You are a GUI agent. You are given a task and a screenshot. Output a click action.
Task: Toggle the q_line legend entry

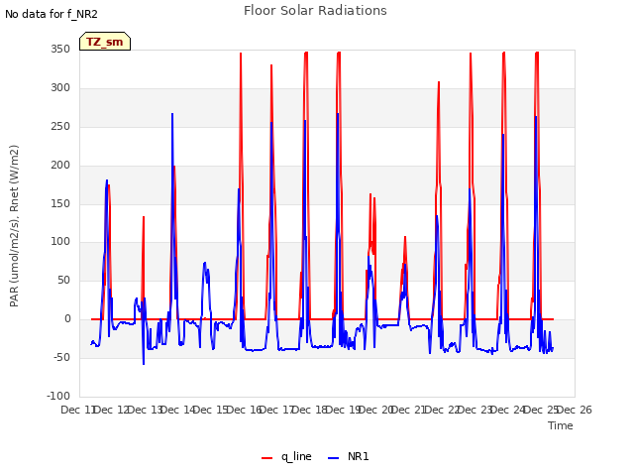pos(286,456)
